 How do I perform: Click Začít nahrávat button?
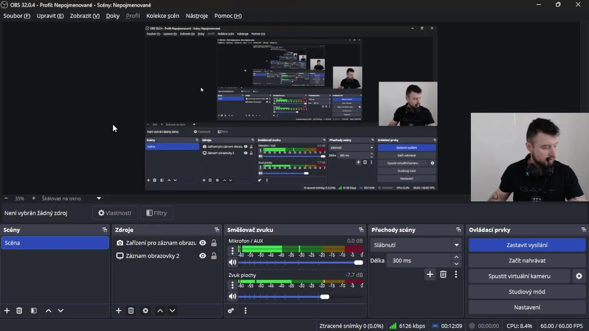(527, 261)
